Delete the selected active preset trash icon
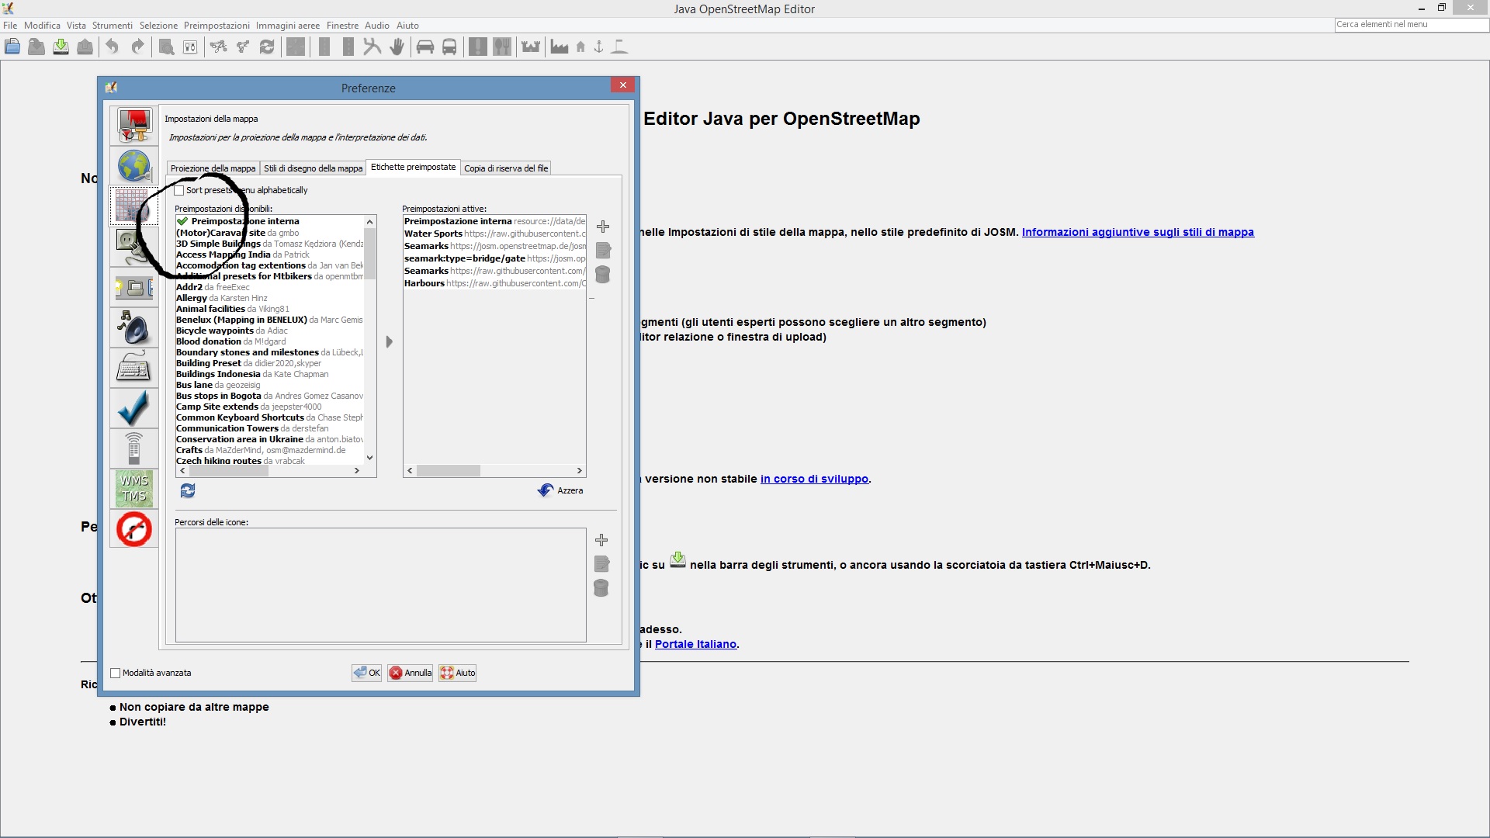The width and height of the screenshot is (1490, 838). pyautogui.click(x=603, y=275)
